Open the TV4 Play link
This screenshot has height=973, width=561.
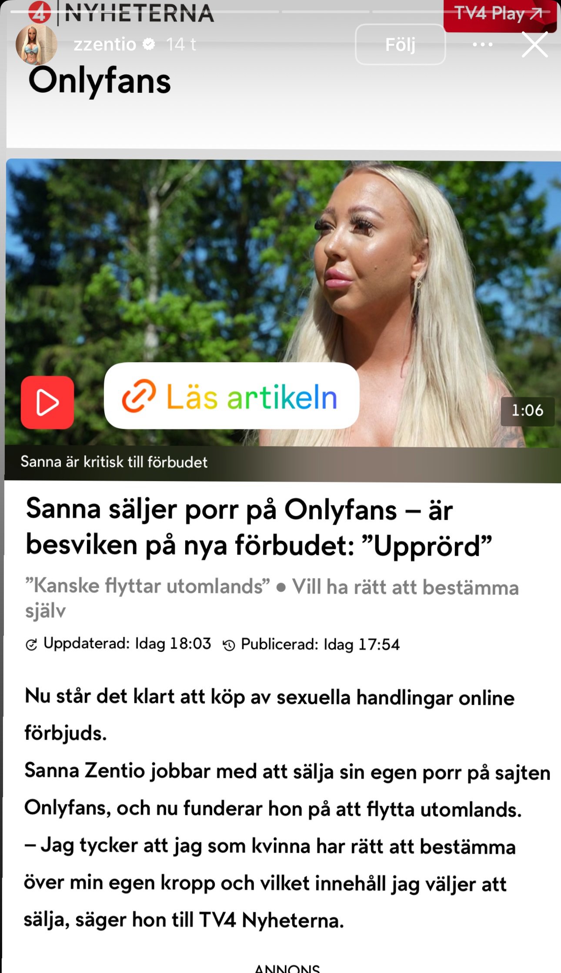click(500, 14)
